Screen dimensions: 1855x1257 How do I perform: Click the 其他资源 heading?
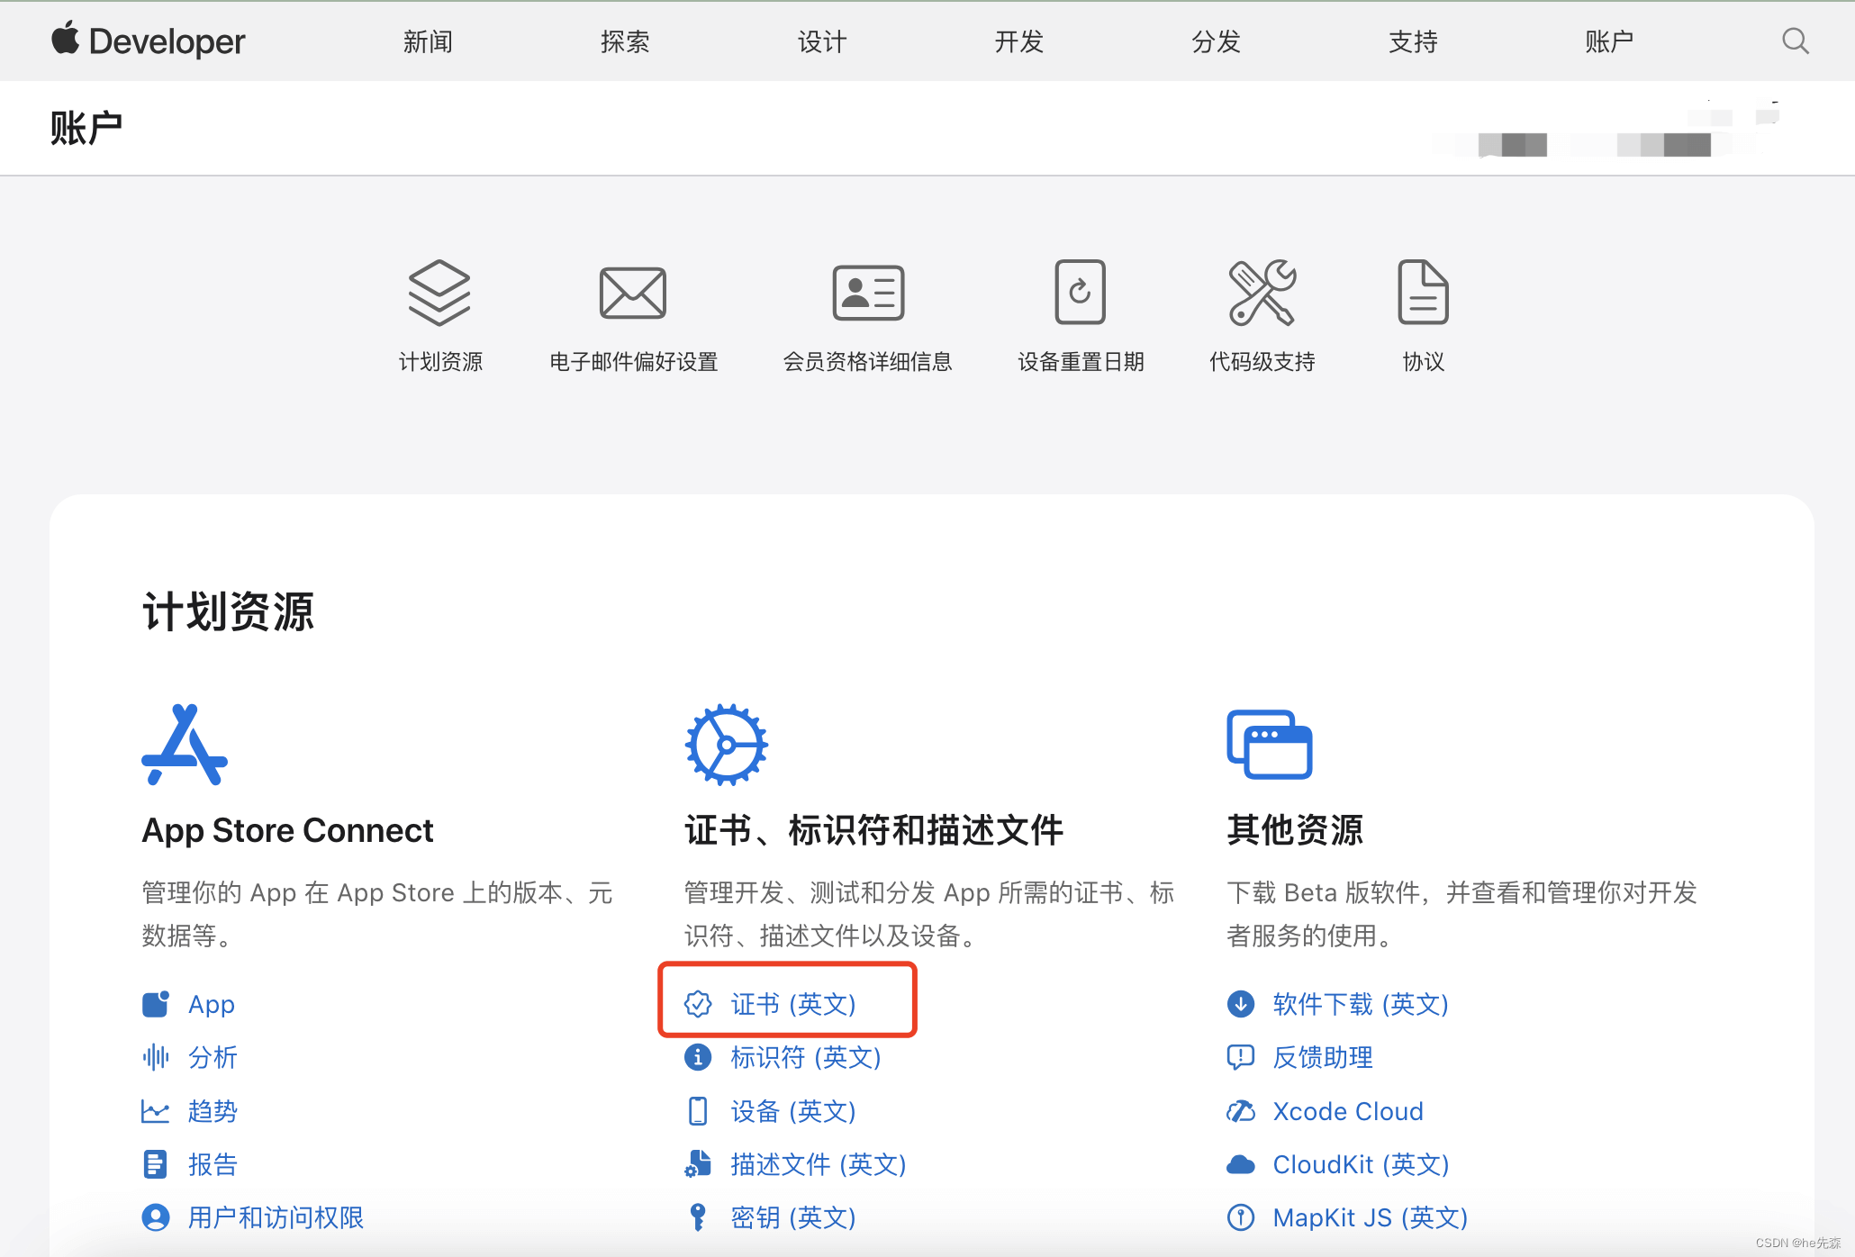pos(1295,830)
